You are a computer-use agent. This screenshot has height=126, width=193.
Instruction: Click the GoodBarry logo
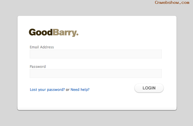coord(54,32)
